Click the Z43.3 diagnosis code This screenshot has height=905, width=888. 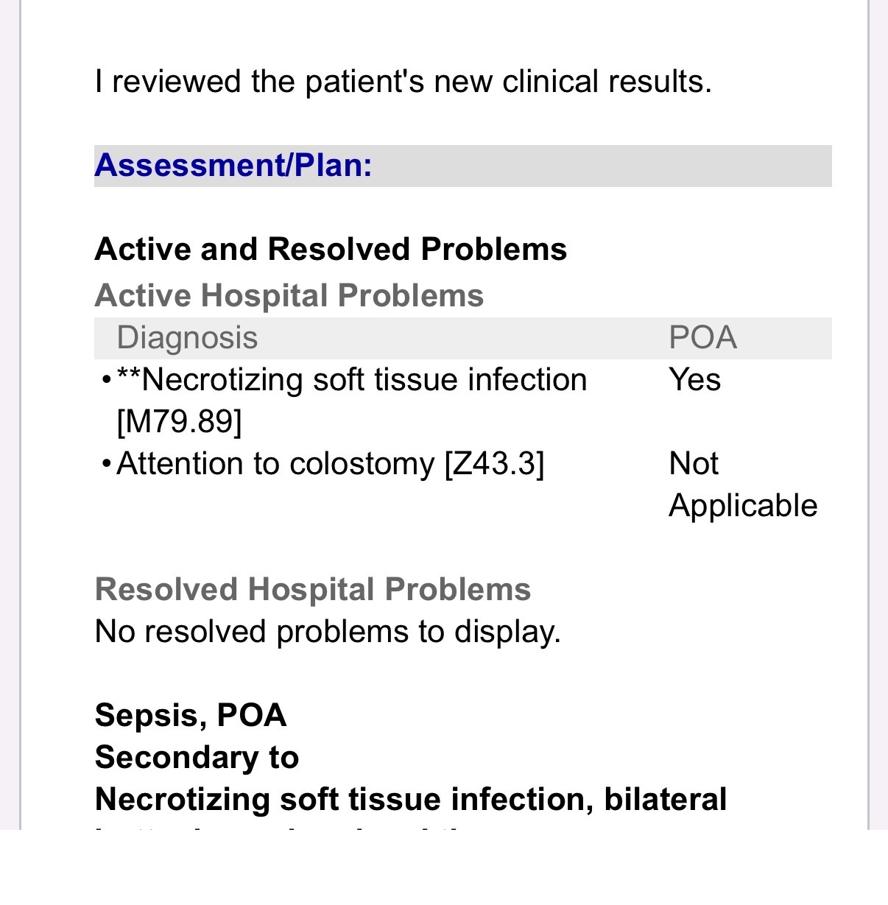494,465
